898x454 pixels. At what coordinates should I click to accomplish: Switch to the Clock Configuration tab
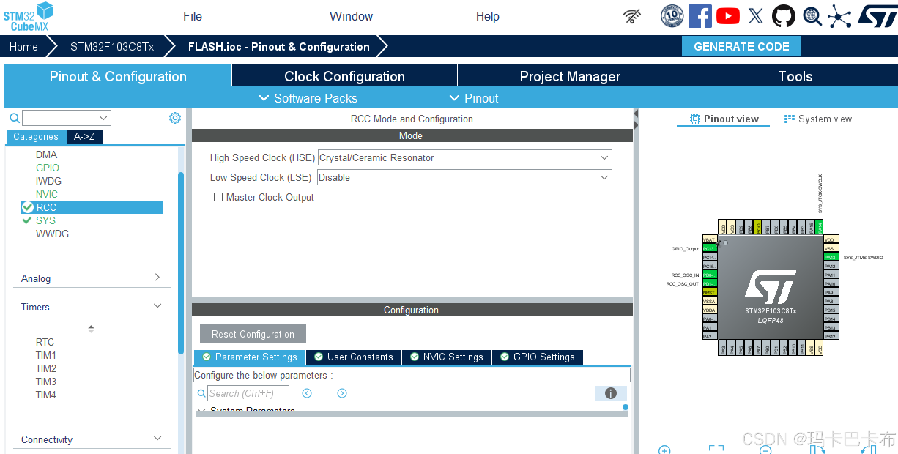click(x=344, y=76)
